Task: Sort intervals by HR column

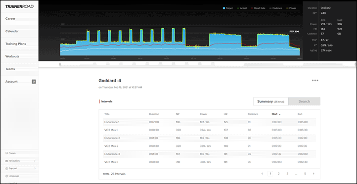Action: click(x=225, y=114)
